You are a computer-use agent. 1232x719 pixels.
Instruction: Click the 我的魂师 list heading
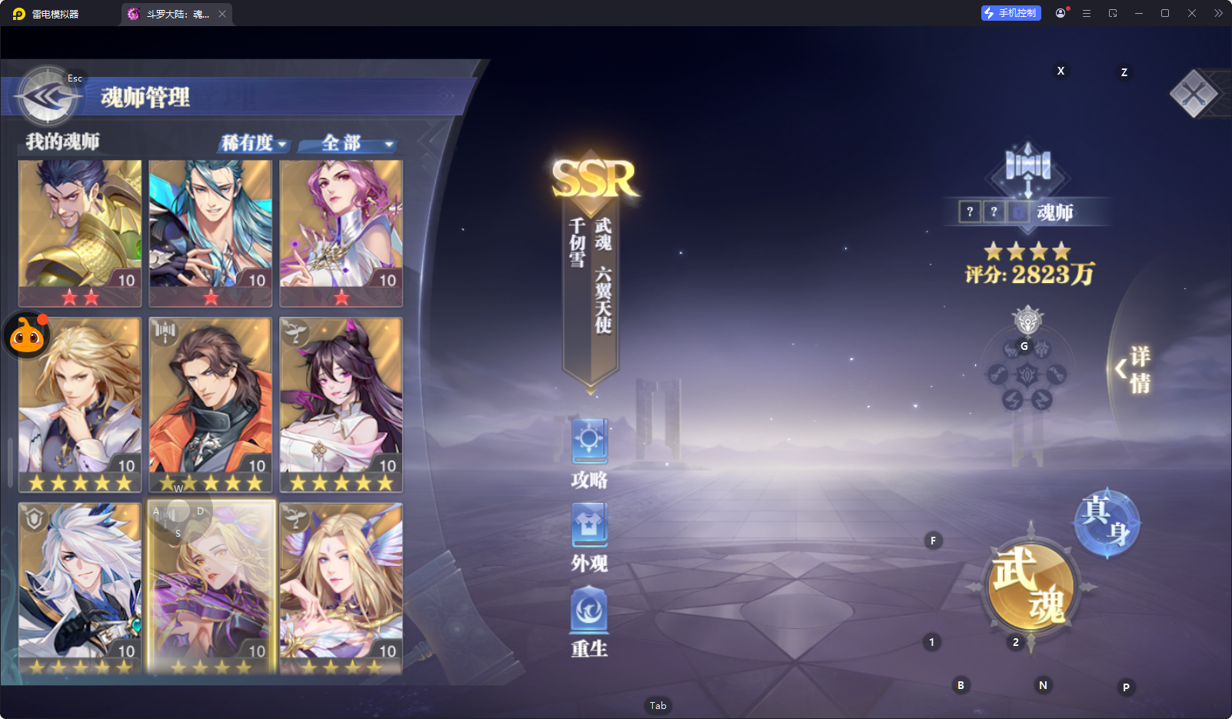click(63, 141)
